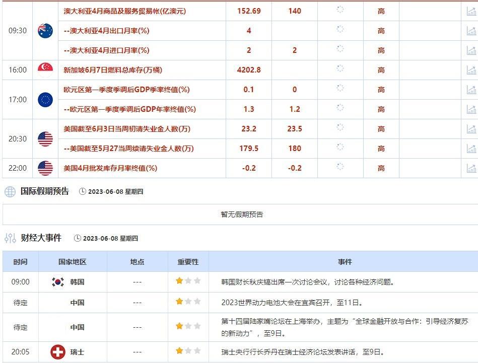
Task: Click the Eurozone flag icon
Action: tap(44, 100)
